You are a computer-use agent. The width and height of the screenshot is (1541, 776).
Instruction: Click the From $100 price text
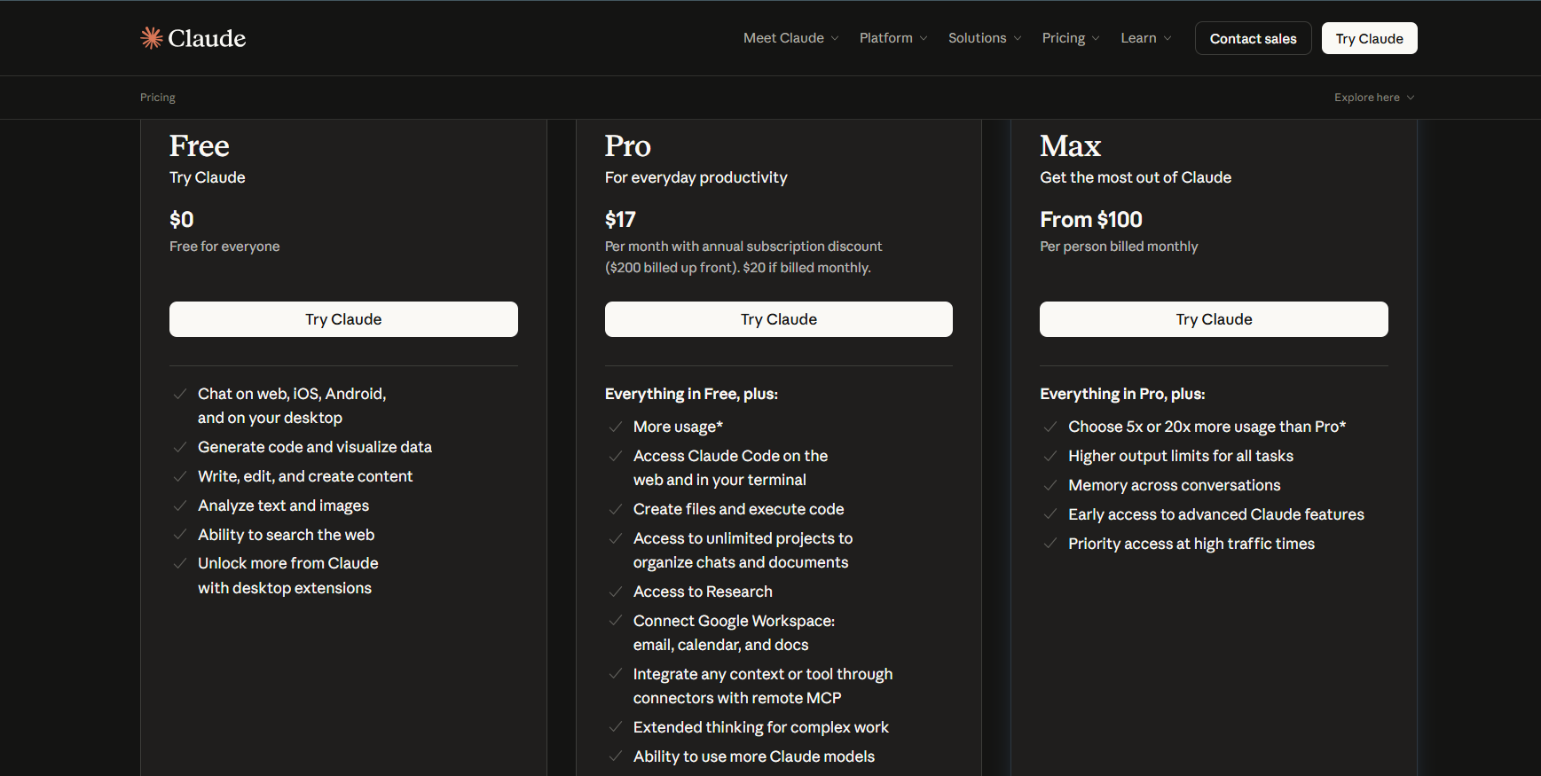pyautogui.click(x=1091, y=219)
